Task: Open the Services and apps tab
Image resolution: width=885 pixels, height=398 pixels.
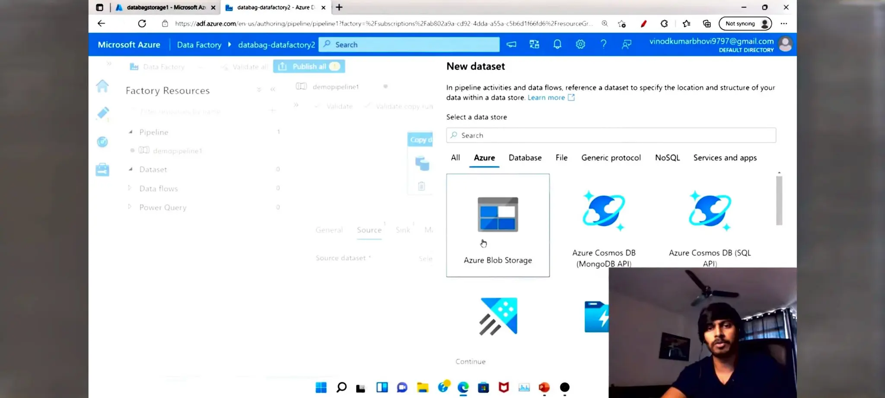Action: [725, 158]
